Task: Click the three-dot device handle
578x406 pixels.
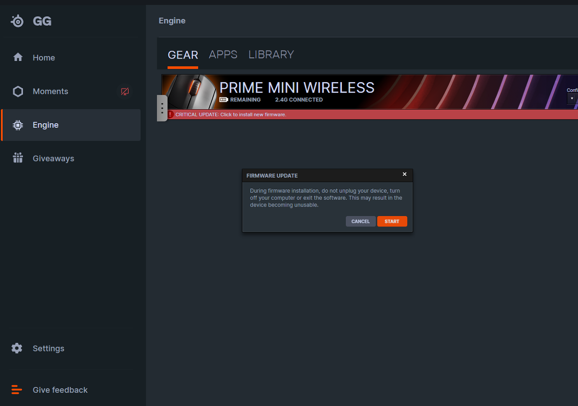Action: 162,108
